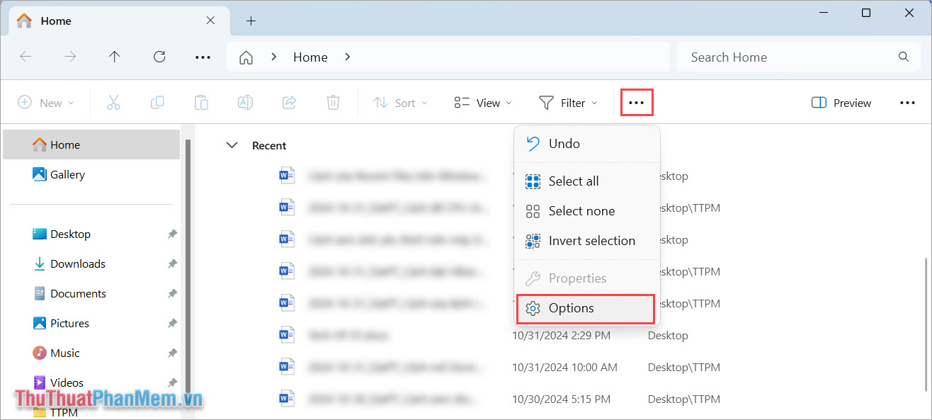Open the View dropdown
The image size is (932, 420).
pos(482,102)
